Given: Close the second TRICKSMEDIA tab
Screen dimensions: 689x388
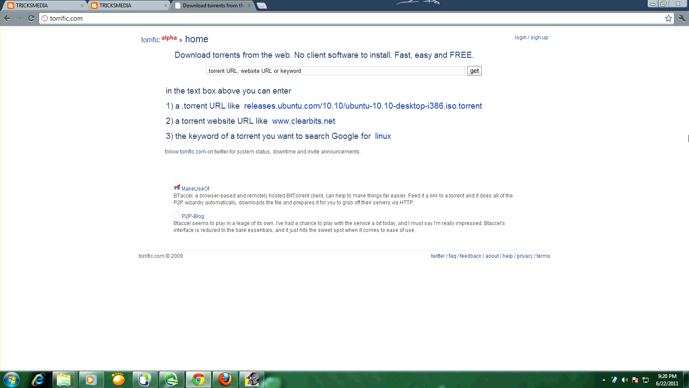Looking at the screenshot, I should [x=166, y=6].
